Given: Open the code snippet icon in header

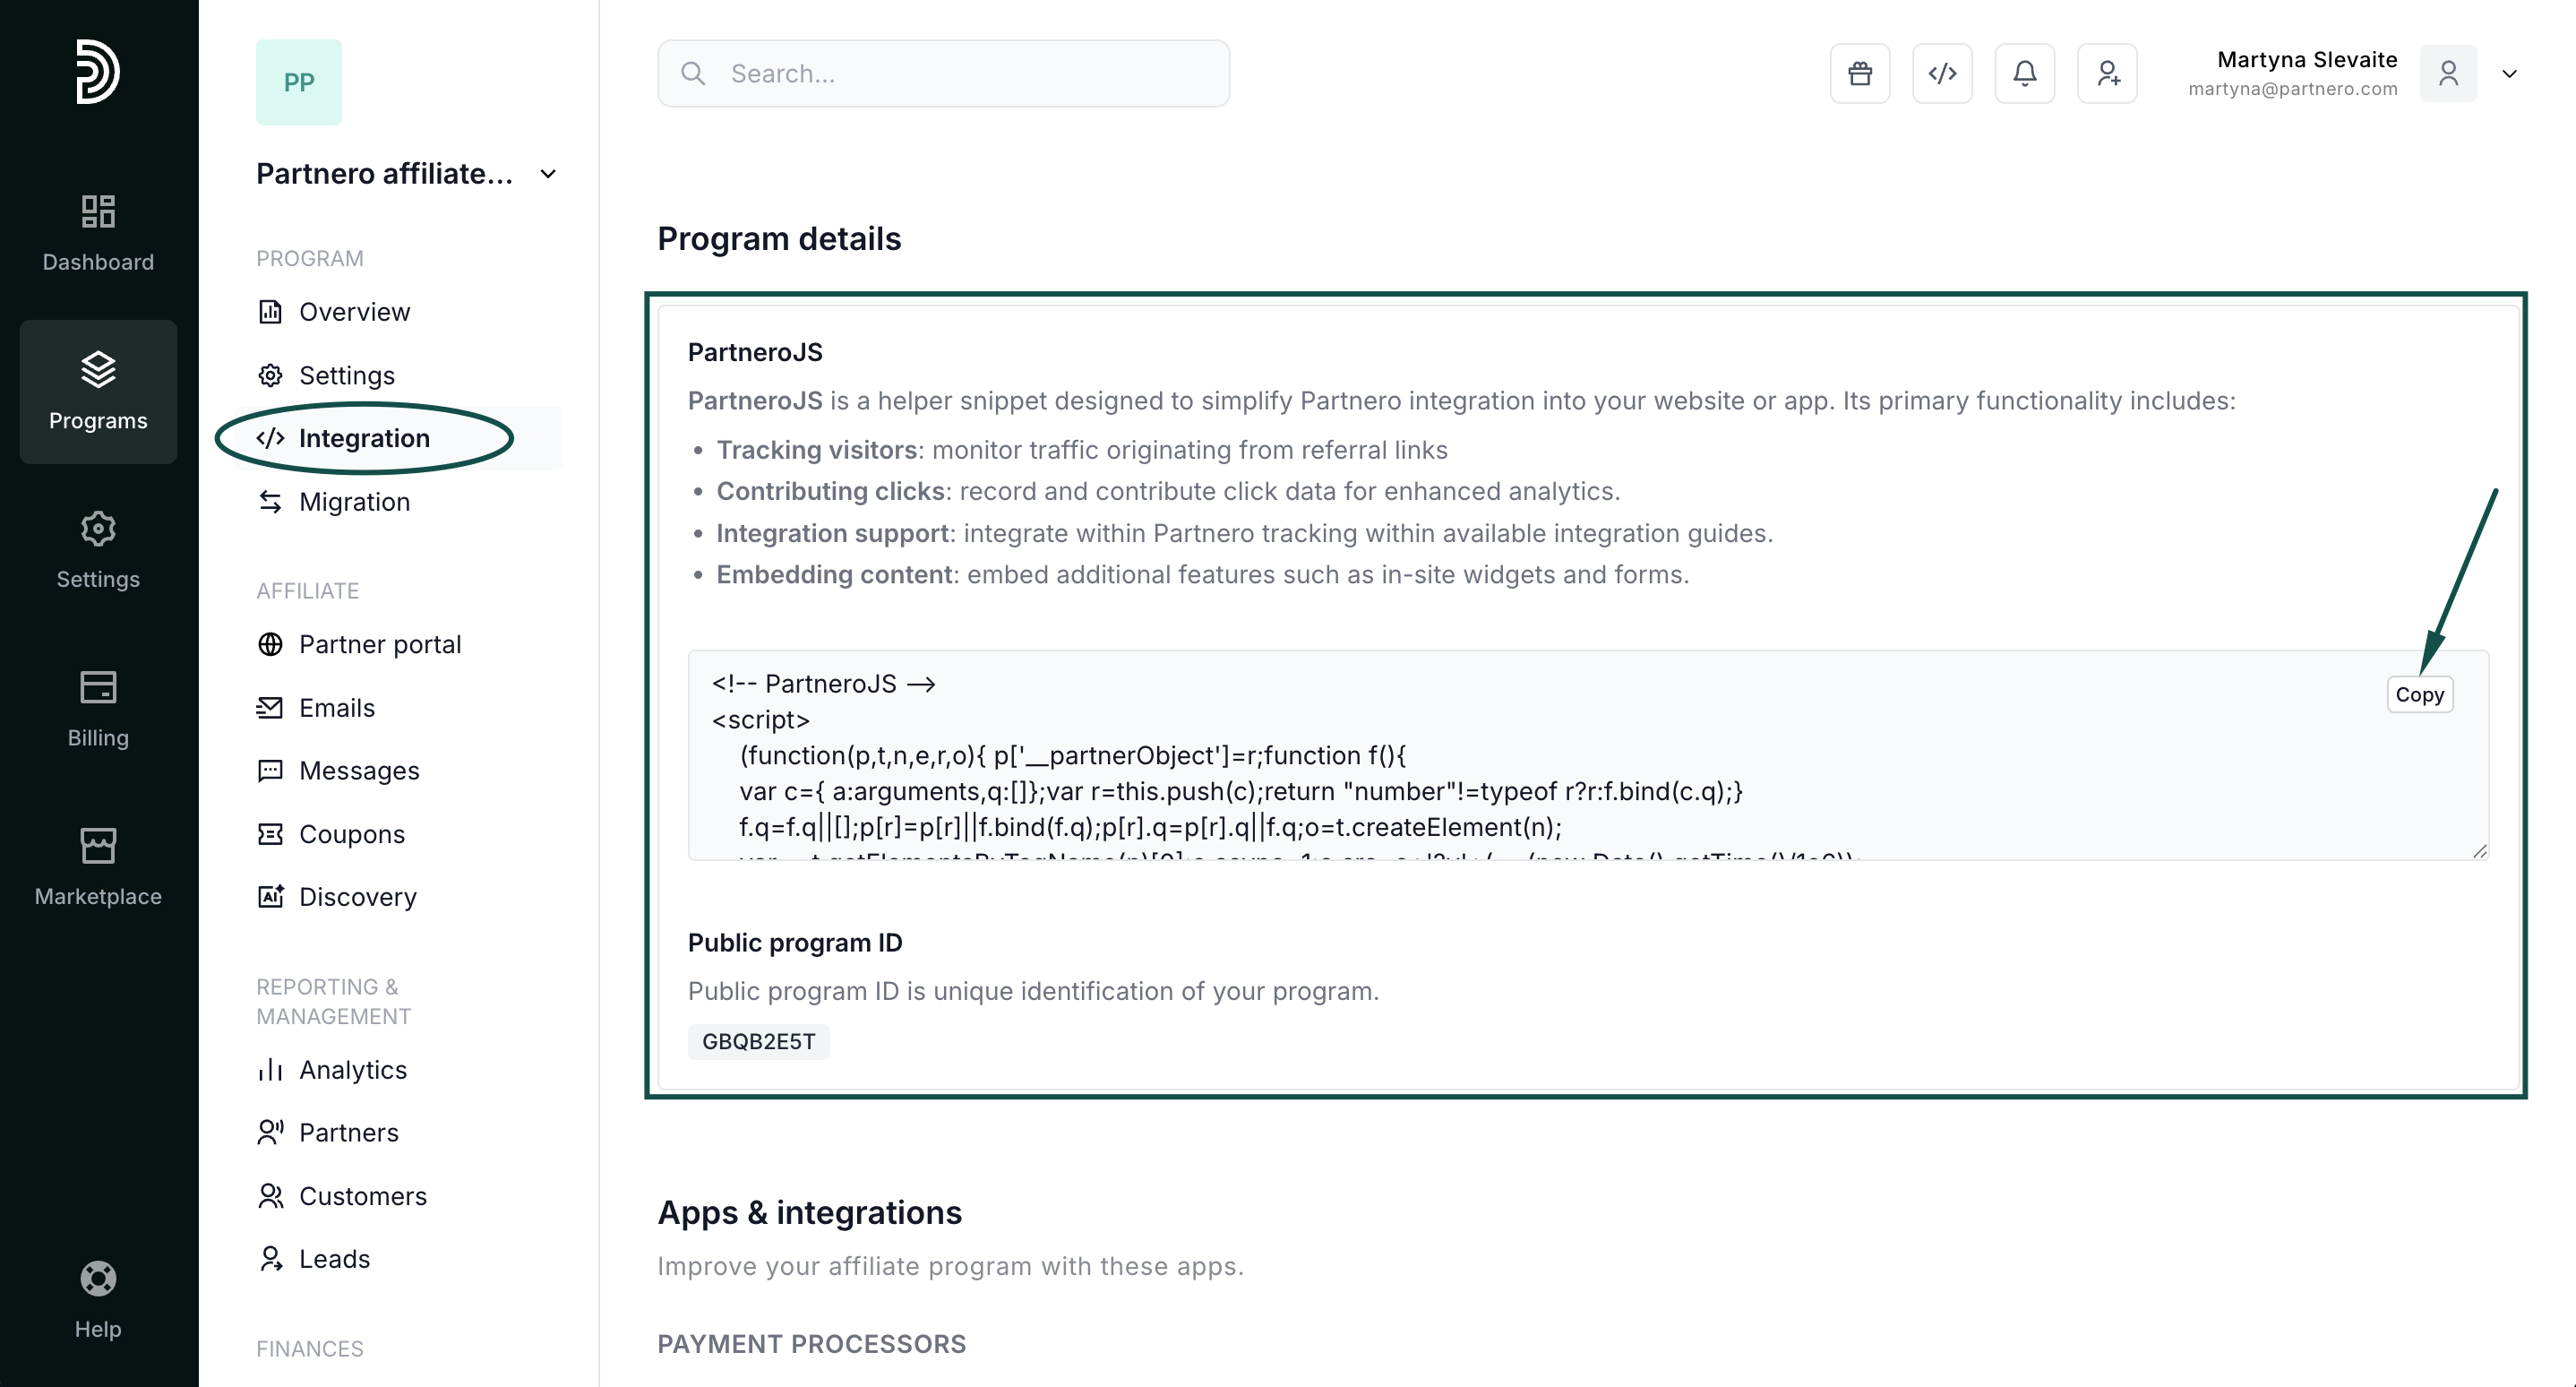Looking at the screenshot, I should click(x=1942, y=73).
